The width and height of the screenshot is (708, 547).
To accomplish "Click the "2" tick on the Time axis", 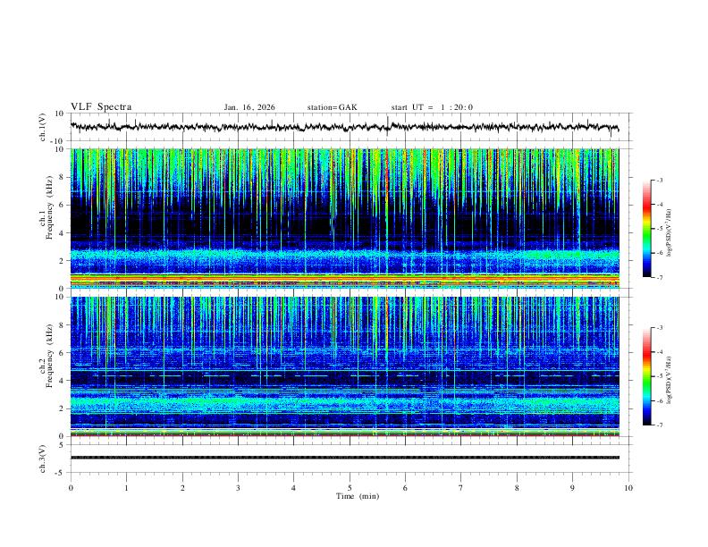I will 182,488.
